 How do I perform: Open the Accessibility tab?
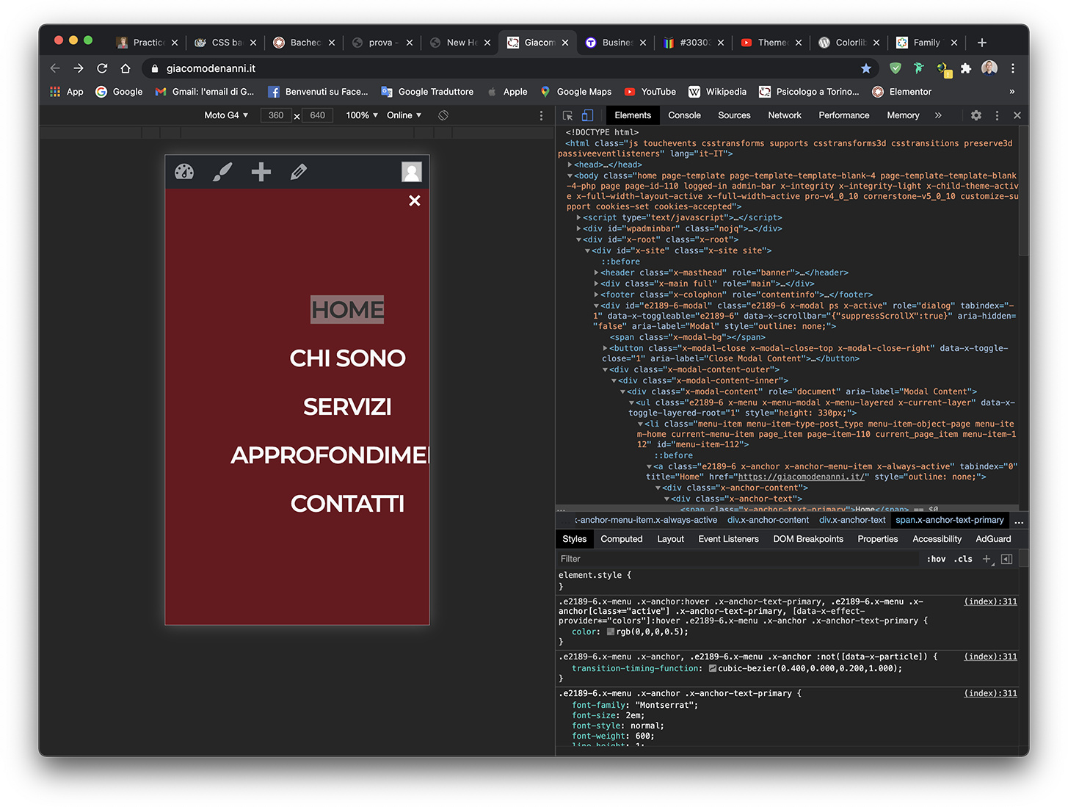pos(937,539)
